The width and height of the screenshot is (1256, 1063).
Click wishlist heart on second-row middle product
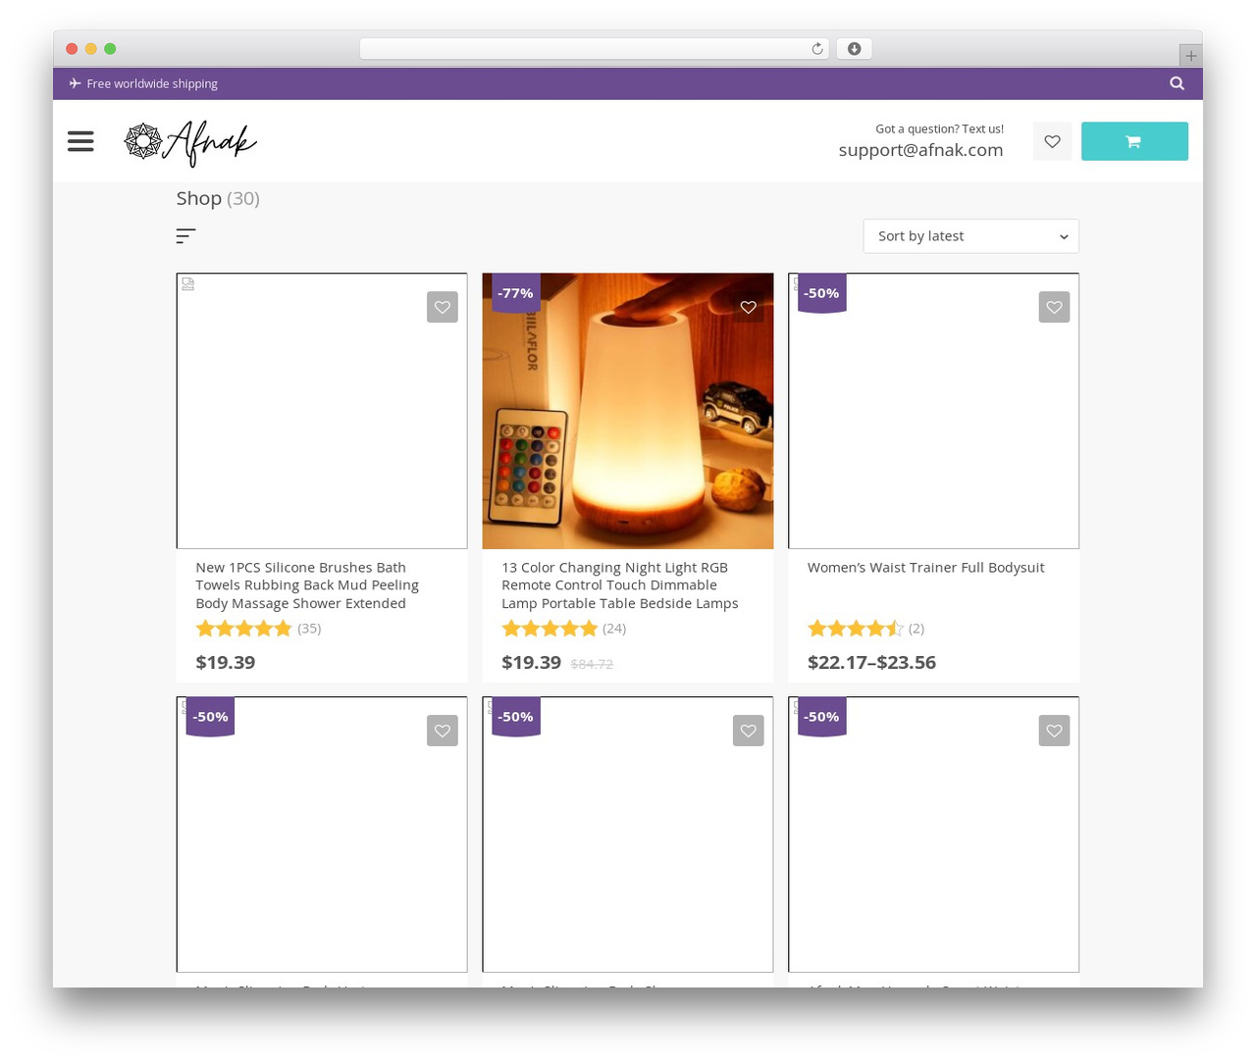pyautogui.click(x=748, y=731)
